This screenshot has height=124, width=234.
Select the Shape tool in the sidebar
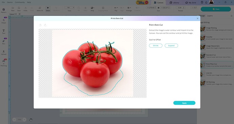4,21
